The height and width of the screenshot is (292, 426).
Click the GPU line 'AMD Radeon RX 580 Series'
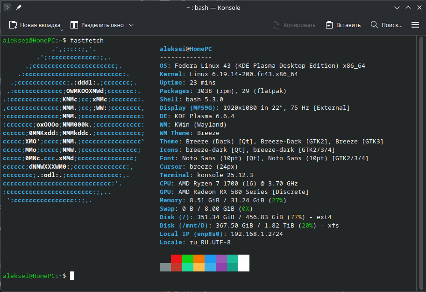(x=234, y=192)
